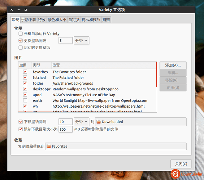Toggle 更换壁纸间隔 checkbox

[x=21, y=41]
